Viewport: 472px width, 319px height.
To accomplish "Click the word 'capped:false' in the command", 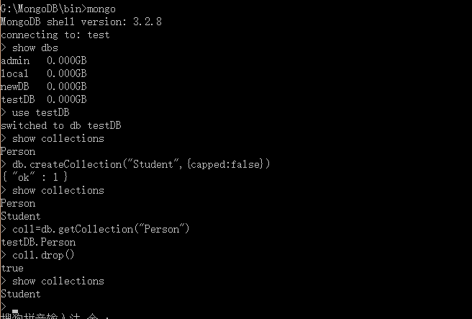I will (x=225, y=164).
